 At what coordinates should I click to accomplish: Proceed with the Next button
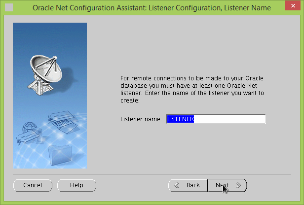click(x=227, y=185)
